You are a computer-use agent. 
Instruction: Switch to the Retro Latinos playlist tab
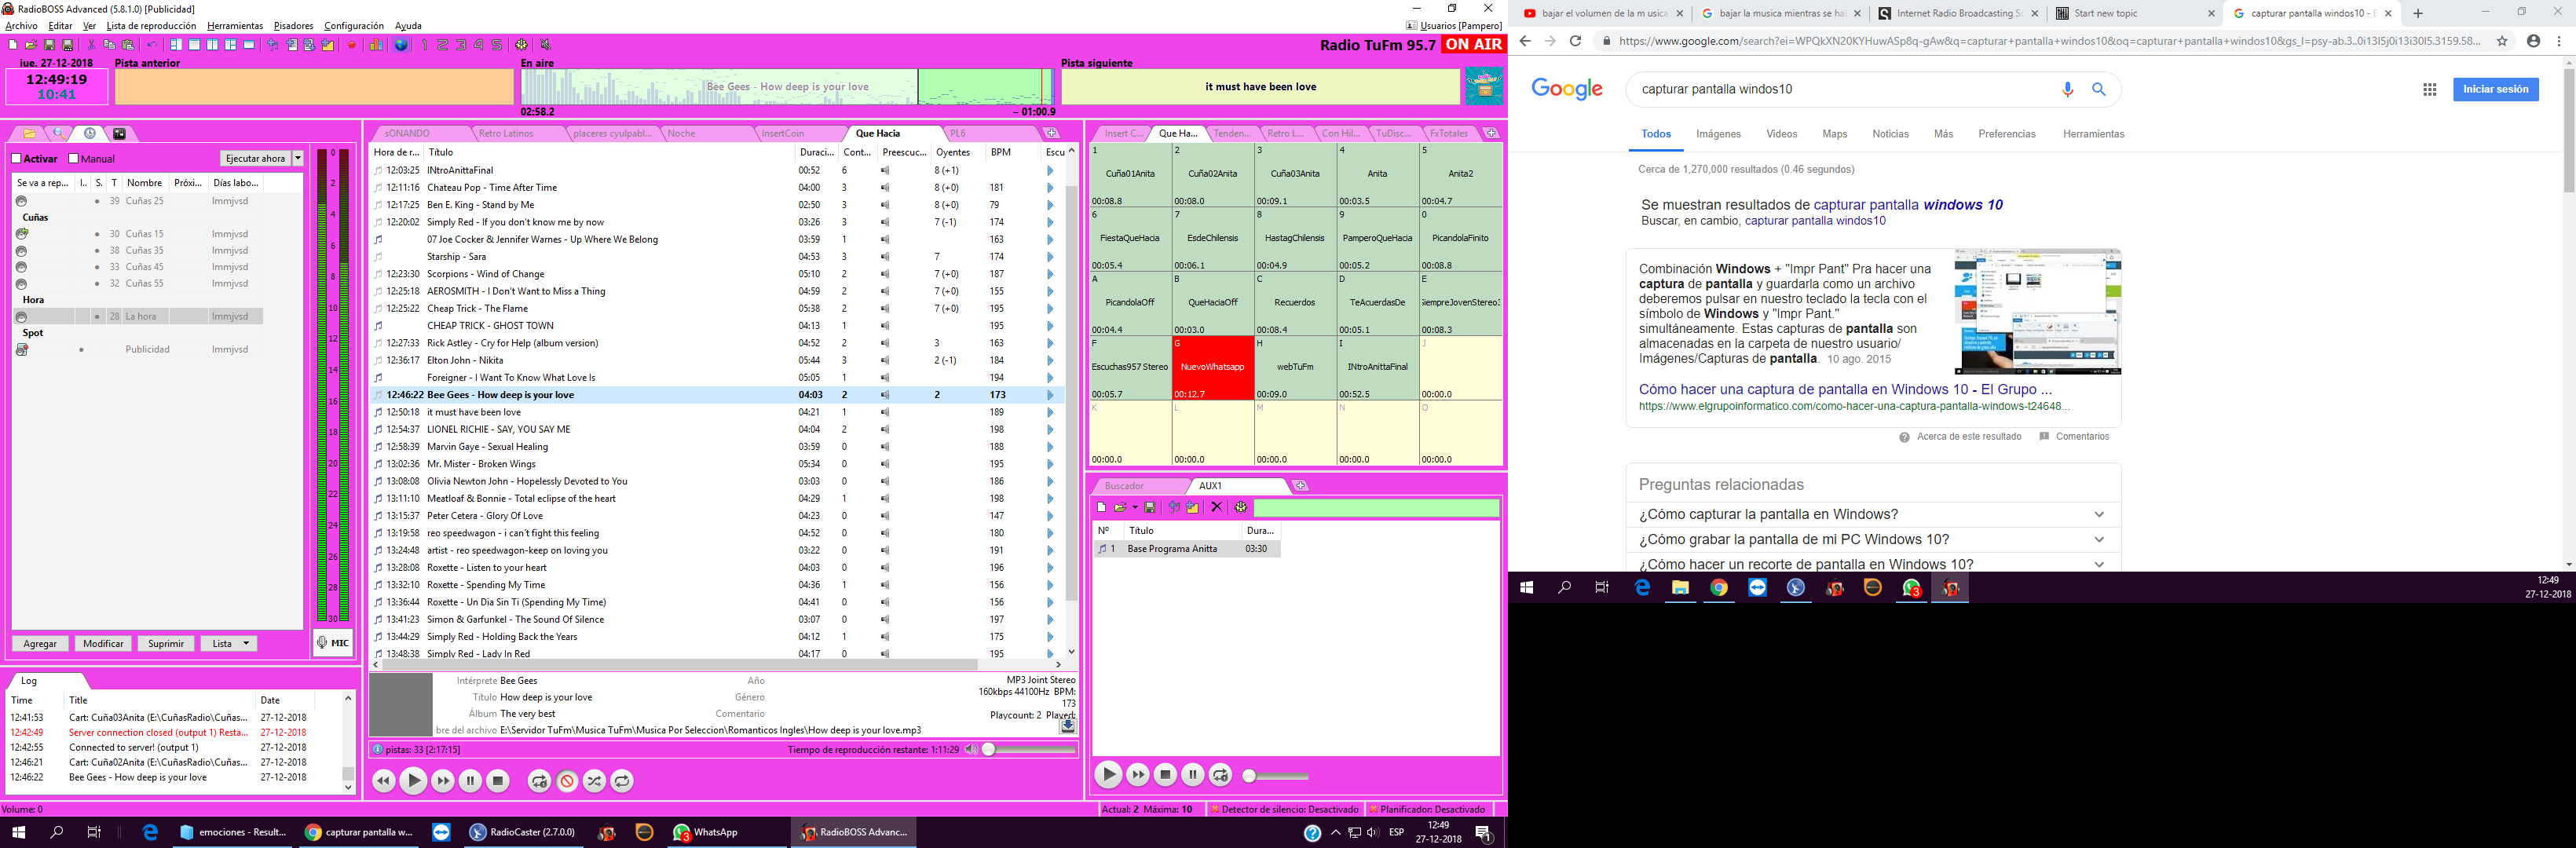(506, 133)
